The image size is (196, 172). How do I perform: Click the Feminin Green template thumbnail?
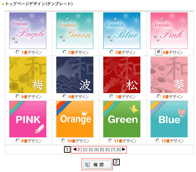pyautogui.click(x=75, y=31)
